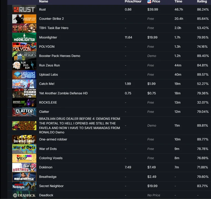The height and width of the screenshot is (199, 211).
Task: Click Yet Another Zombie Defense $0.75 price
Action: click(x=152, y=93)
